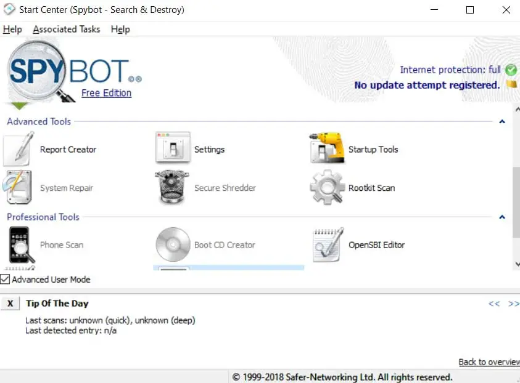520x383 pixels.
Task: Open the System Repair icon
Action: click(x=17, y=187)
